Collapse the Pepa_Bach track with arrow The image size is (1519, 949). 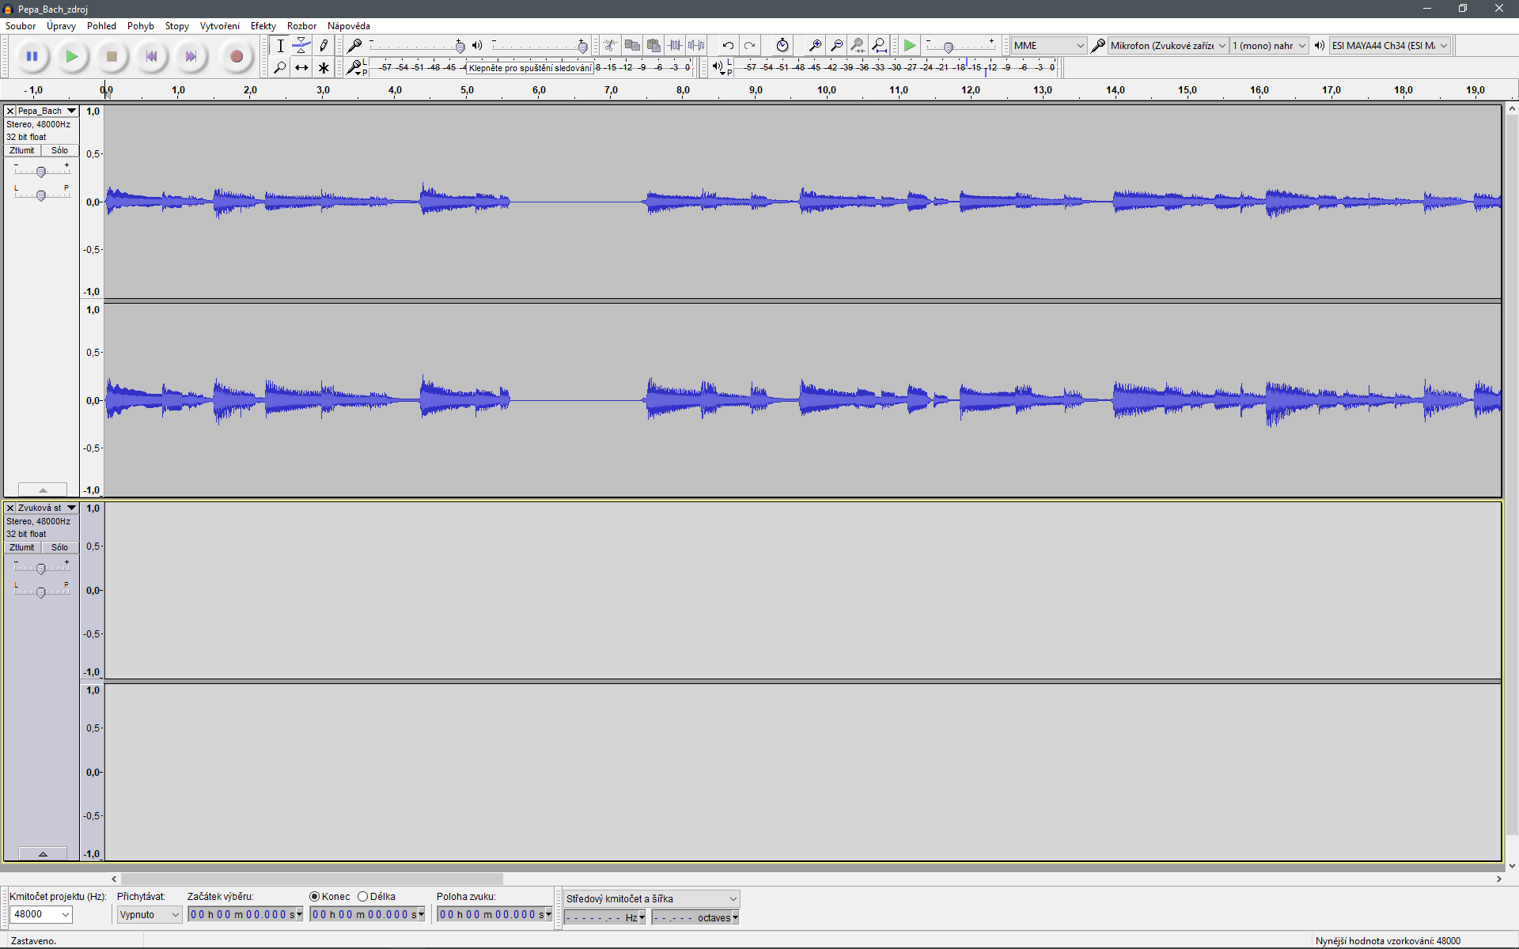tap(43, 490)
